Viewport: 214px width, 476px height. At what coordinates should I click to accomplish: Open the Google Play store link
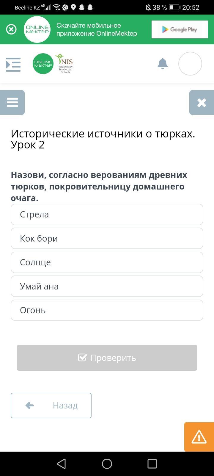pyautogui.click(x=180, y=29)
